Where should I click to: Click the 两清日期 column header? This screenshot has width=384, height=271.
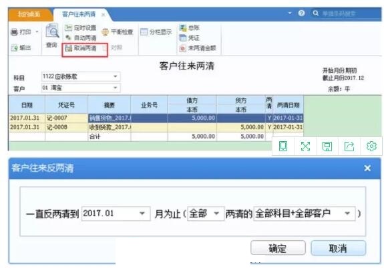click(x=289, y=105)
